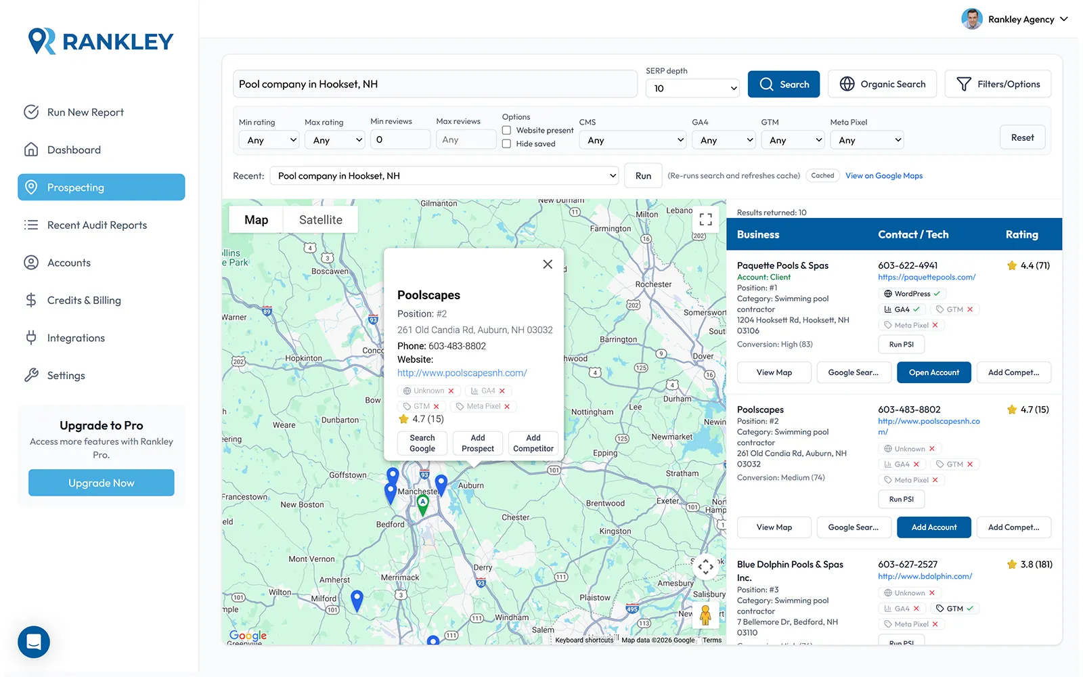Click the Settings wrench icon
Screen dimensions: 1083x677
point(31,375)
